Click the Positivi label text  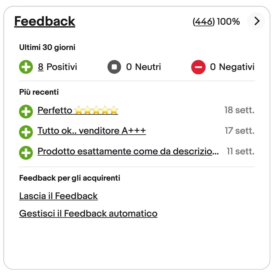coord(62,67)
